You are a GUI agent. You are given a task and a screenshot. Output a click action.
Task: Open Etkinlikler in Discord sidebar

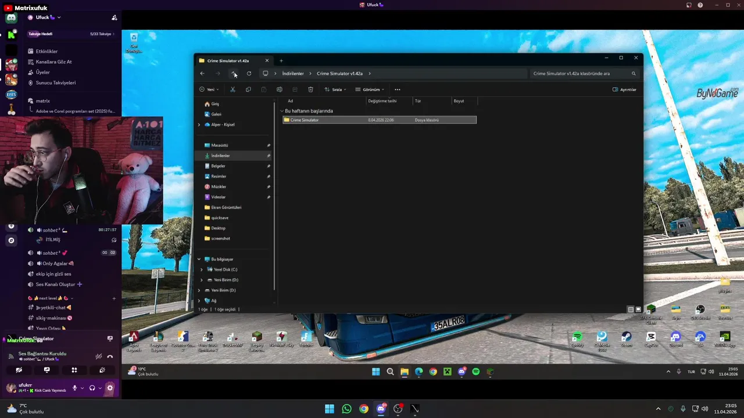(46, 51)
